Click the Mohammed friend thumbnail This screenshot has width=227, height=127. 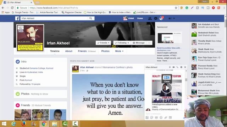(23, 115)
